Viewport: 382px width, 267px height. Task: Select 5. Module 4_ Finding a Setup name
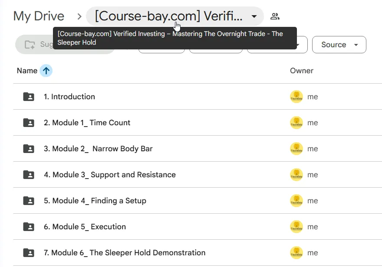(95, 201)
